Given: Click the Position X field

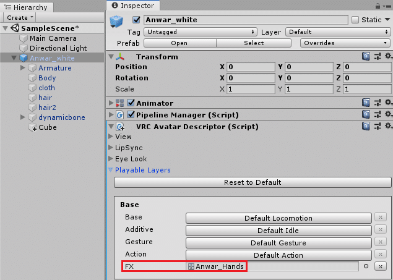Looking at the screenshot, I should pyautogui.click(x=251, y=67).
